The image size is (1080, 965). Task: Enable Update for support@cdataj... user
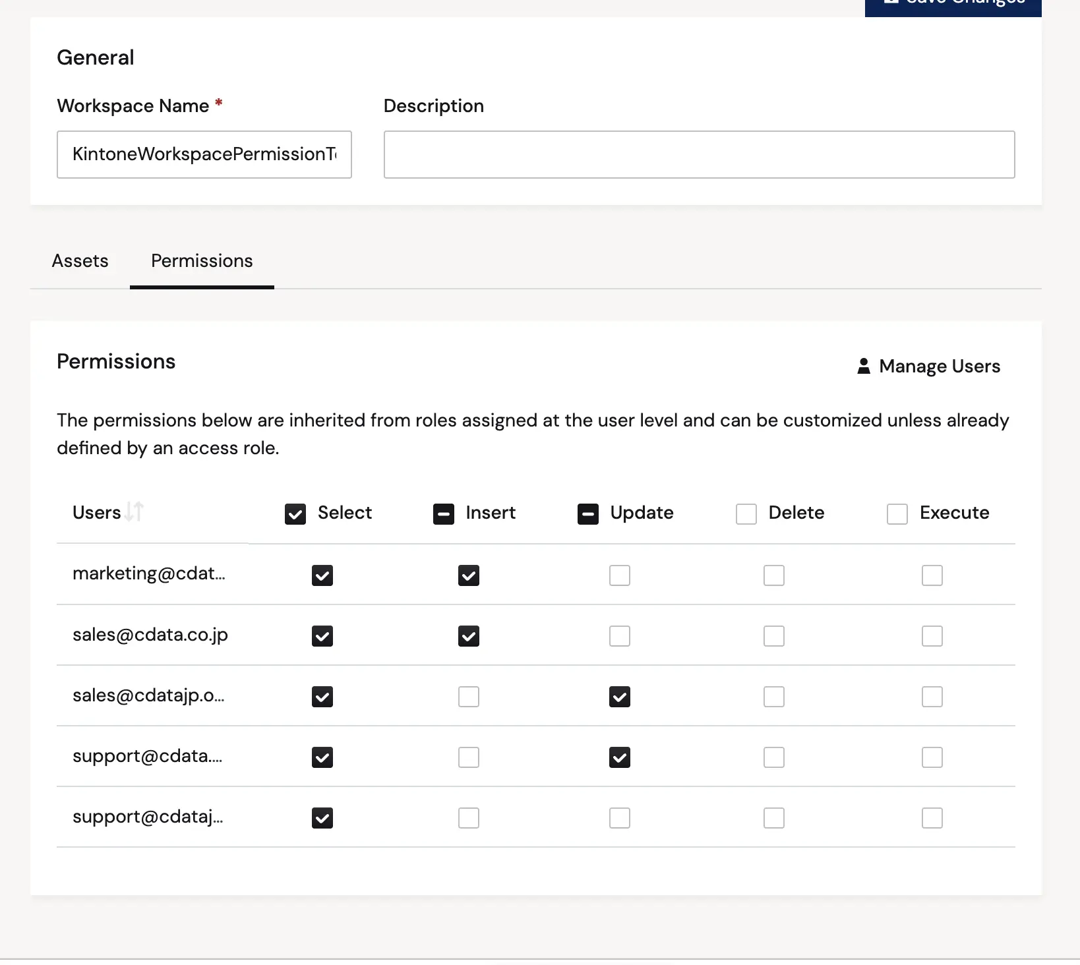click(620, 818)
